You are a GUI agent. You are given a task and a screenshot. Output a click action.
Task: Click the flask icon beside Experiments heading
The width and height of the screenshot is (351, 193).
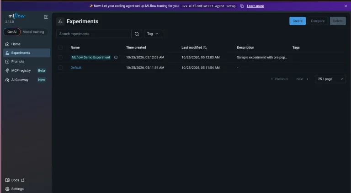pyautogui.click(x=60, y=21)
